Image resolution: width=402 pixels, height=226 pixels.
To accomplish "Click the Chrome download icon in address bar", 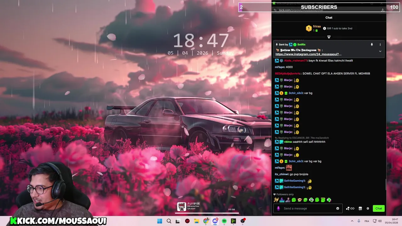I will coord(383,10).
